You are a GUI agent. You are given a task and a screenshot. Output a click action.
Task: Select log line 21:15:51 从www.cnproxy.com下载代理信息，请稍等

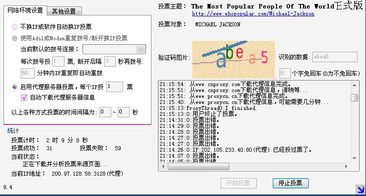click(x=233, y=90)
